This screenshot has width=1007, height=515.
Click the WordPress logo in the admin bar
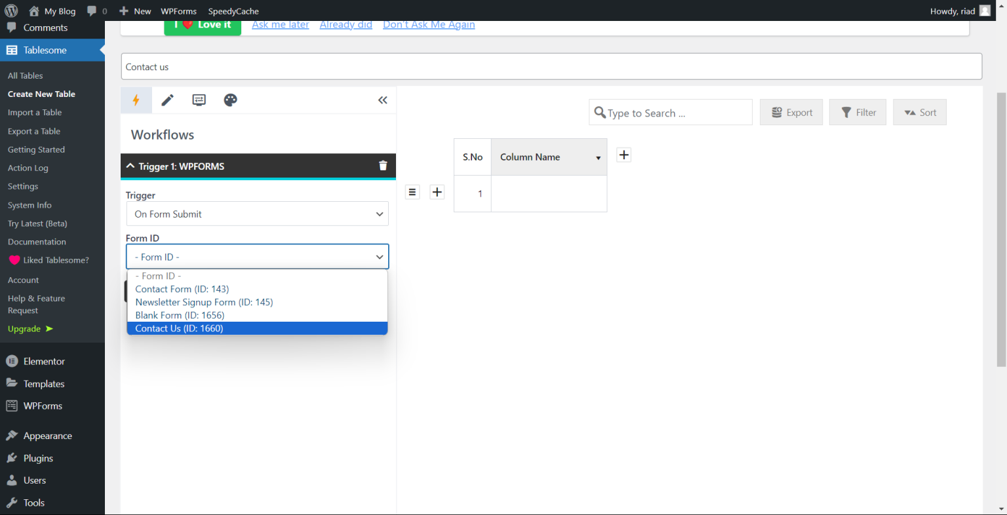10,10
